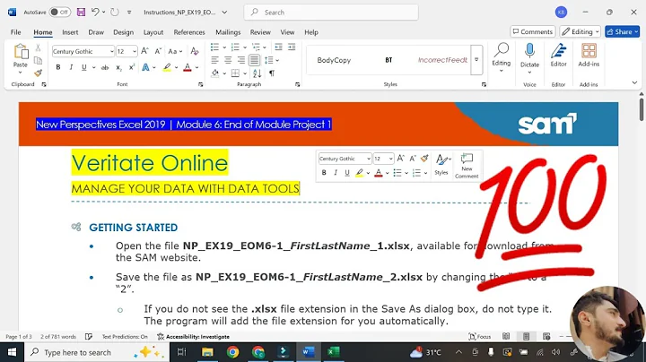This screenshot has width=646, height=362.
Task: Click Accessibility: Investigate in status bar
Action: tap(194, 337)
